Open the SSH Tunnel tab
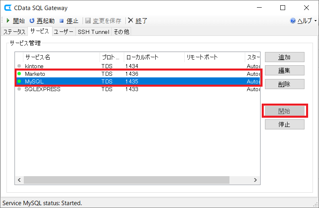Image resolution: width=319 pixels, height=208 pixels. click(94, 32)
